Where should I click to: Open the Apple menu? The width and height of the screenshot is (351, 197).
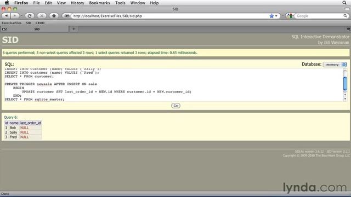pos(7,3)
